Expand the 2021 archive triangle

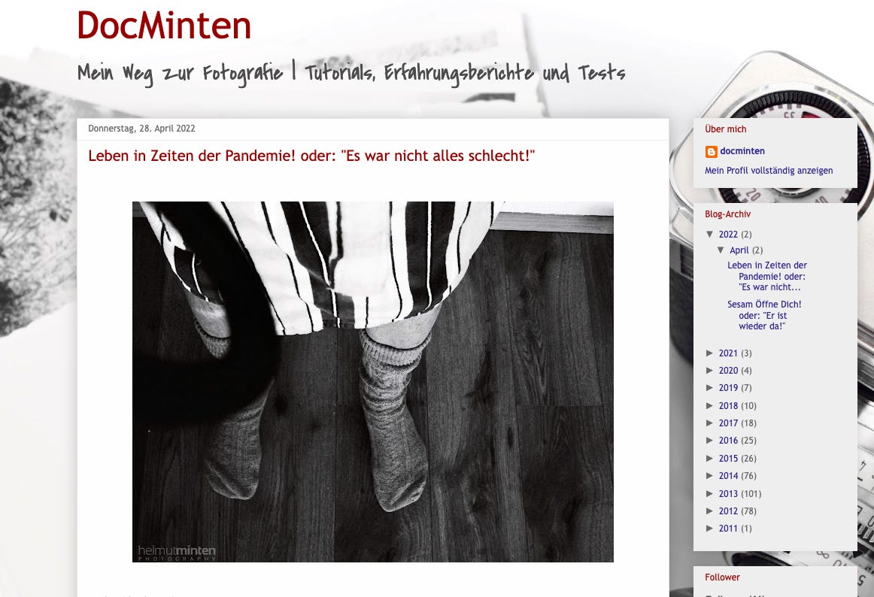[x=710, y=353]
